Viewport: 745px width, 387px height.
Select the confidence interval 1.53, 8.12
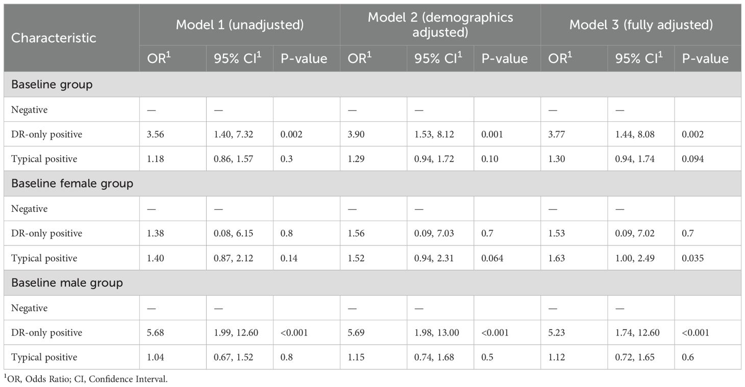(x=434, y=134)
